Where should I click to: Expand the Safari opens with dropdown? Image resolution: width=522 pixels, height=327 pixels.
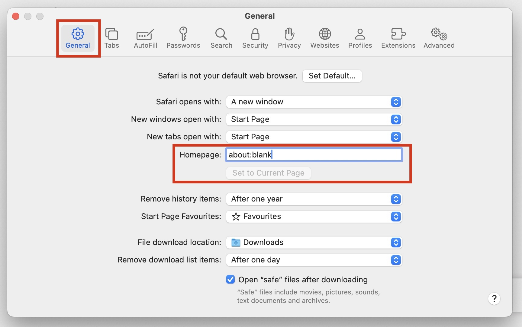coord(314,102)
